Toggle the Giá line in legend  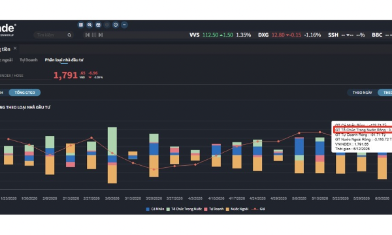258,209
